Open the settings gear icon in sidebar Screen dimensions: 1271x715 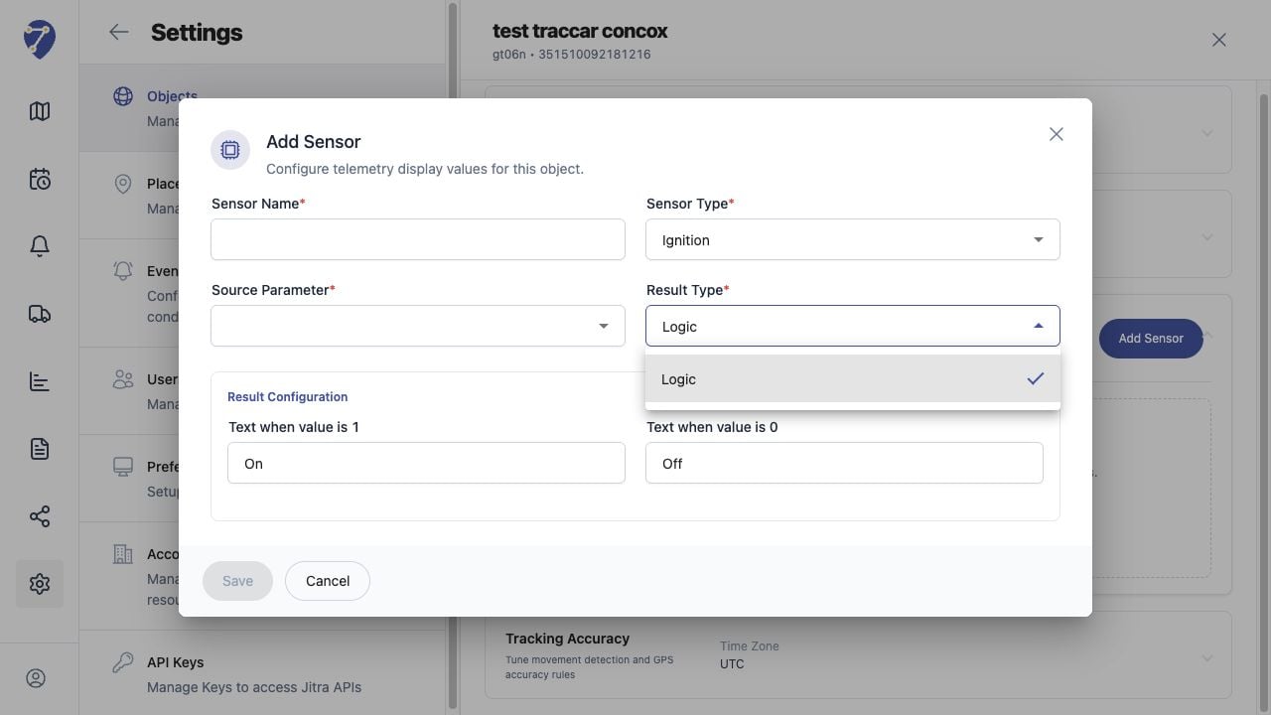click(x=40, y=584)
